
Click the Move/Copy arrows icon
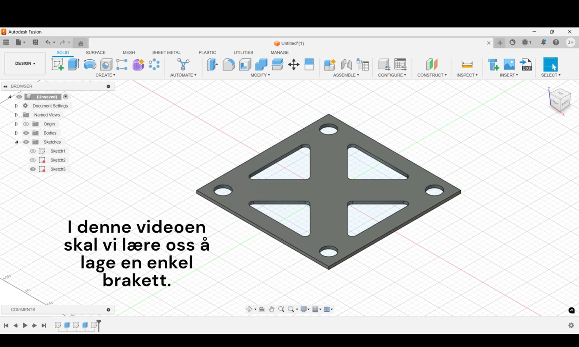(x=293, y=64)
